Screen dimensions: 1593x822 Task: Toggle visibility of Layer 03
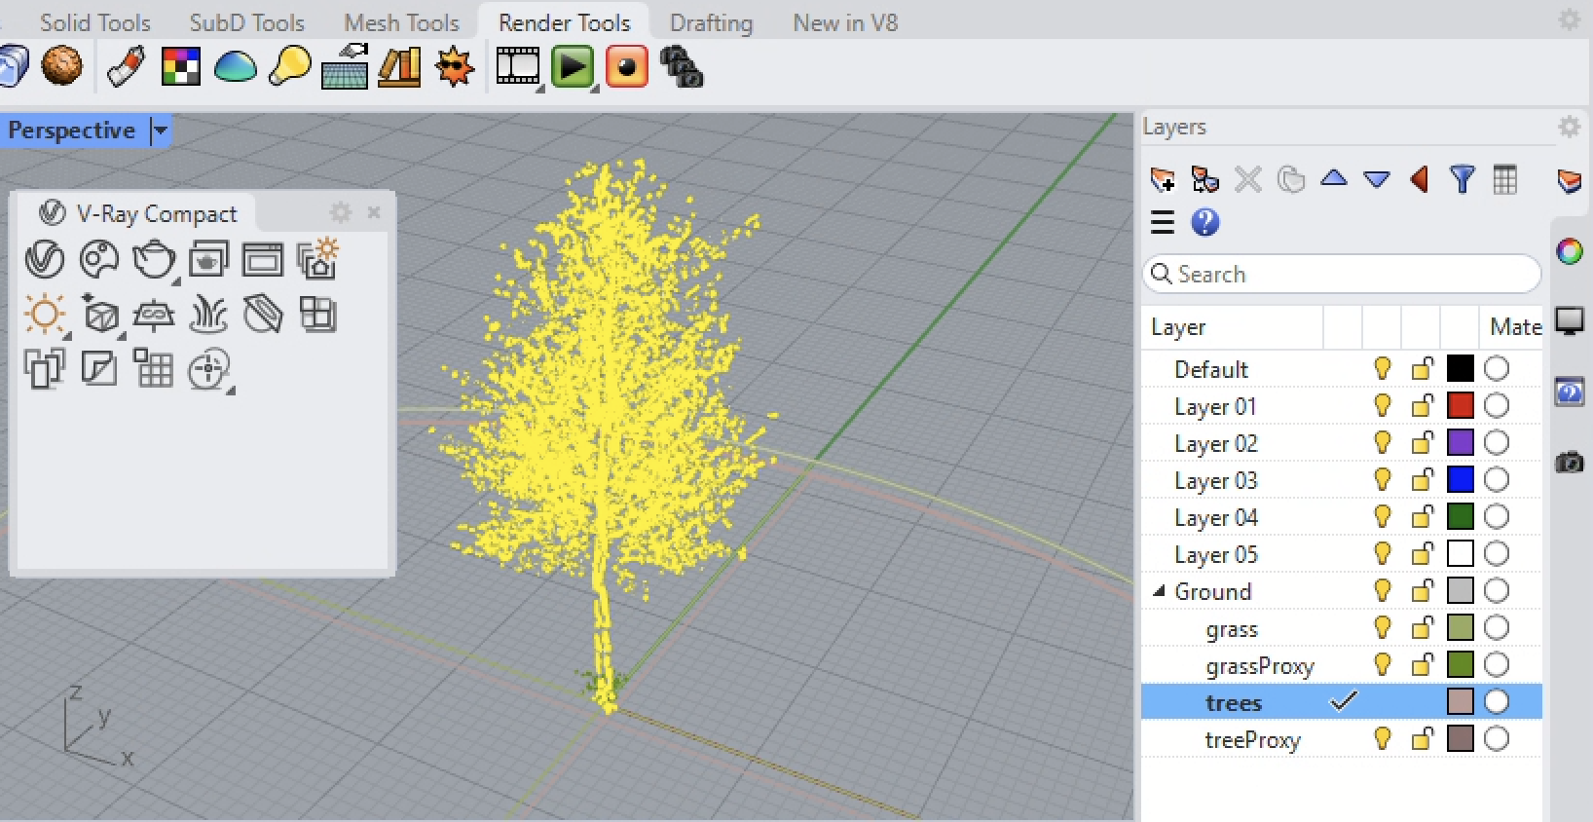tap(1382, 480)
